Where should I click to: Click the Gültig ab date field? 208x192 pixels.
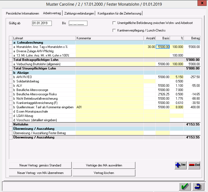42,23
